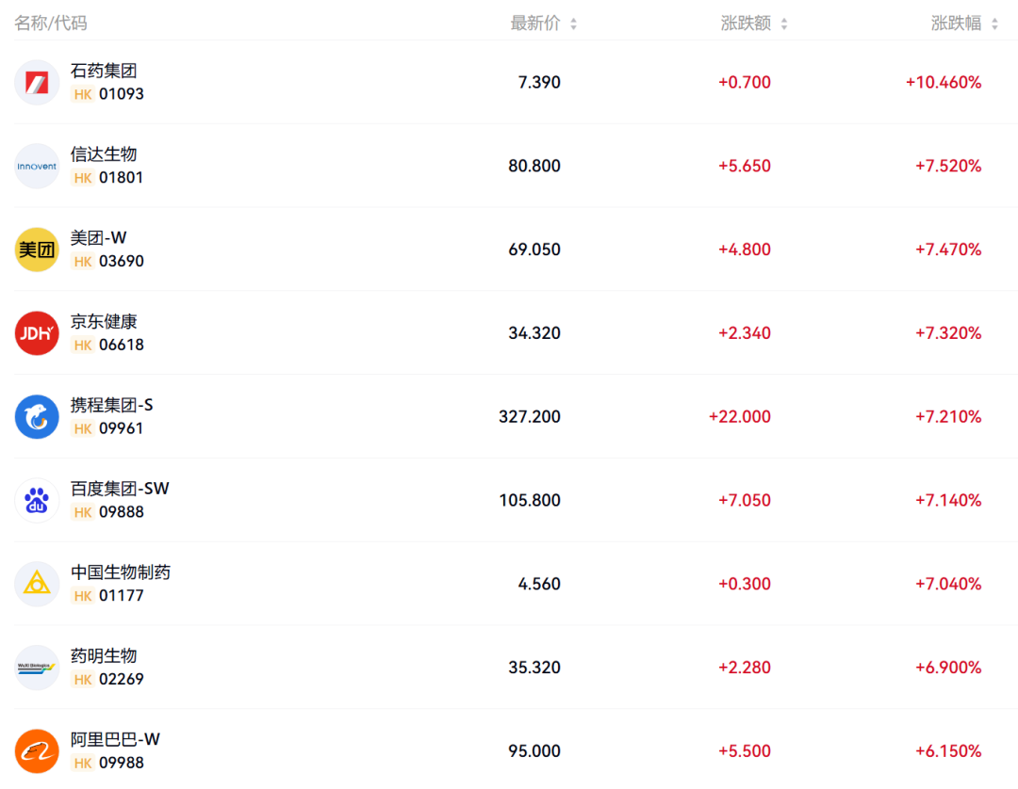Open the Innovent 信达生物 logo icon
The image size is (1018, 789).
[37, 166]
